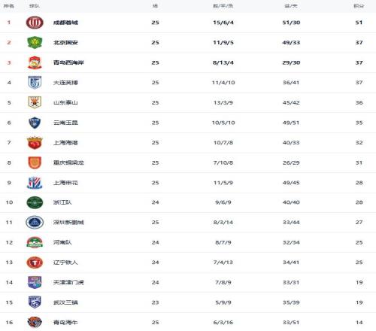Click the 上海申花 blue logo

(x=35, y=183)
